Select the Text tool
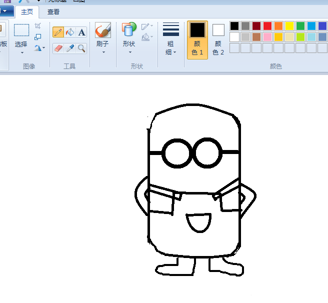The image size is (328, 303). pyautogui.click(x=81, y=32)
